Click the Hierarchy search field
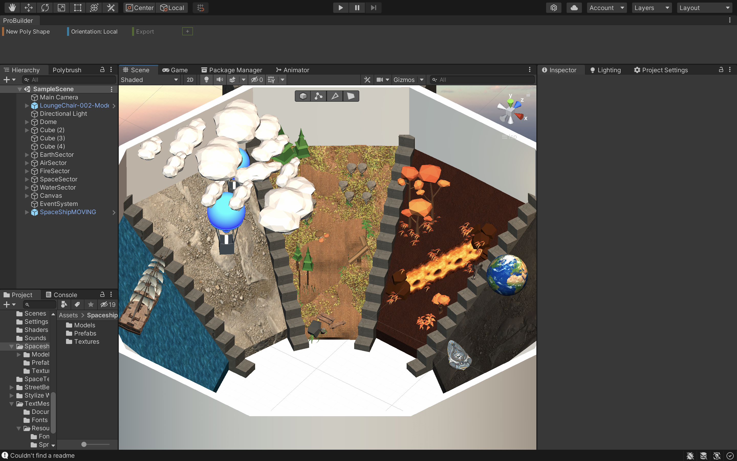Image resolution: width=737 pixels, height=461 pixels. [x=69, y=80]
